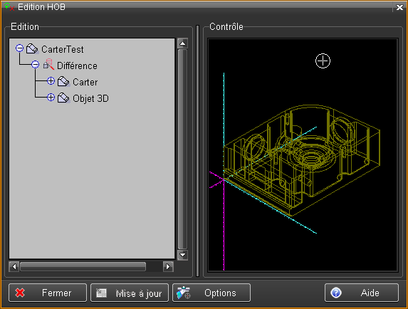Click the blue question mark help icon
The width and height of the screenshot is (408, 309).
pos(336,293)
